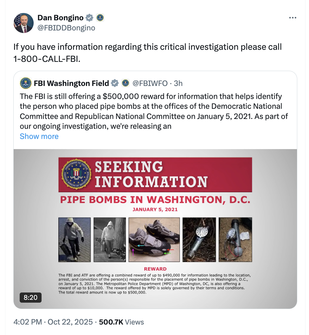
Task: Expand the quoted post with Show more
Action: pyautogui.click(x=39, y=136)
